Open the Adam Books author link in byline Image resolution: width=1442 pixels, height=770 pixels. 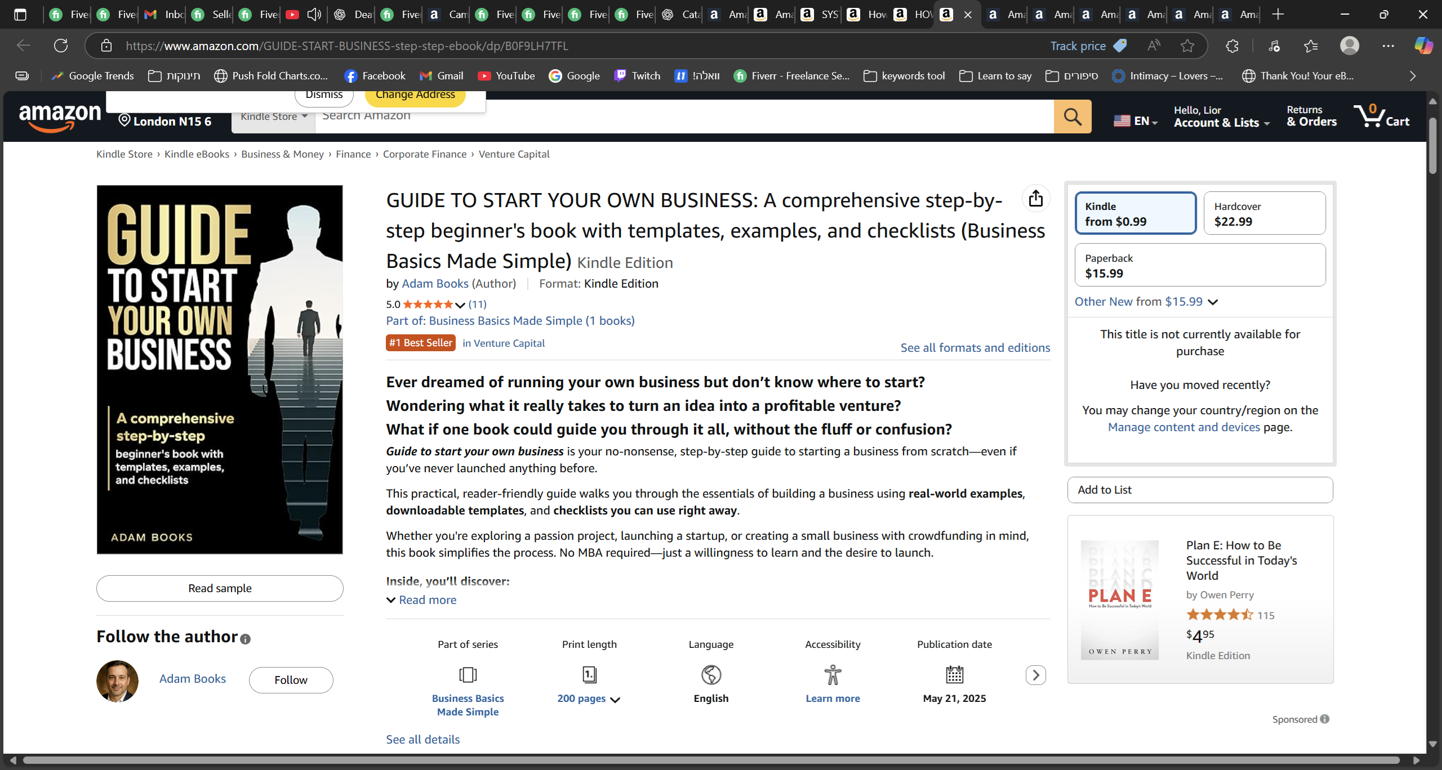(x=435, y=284)
